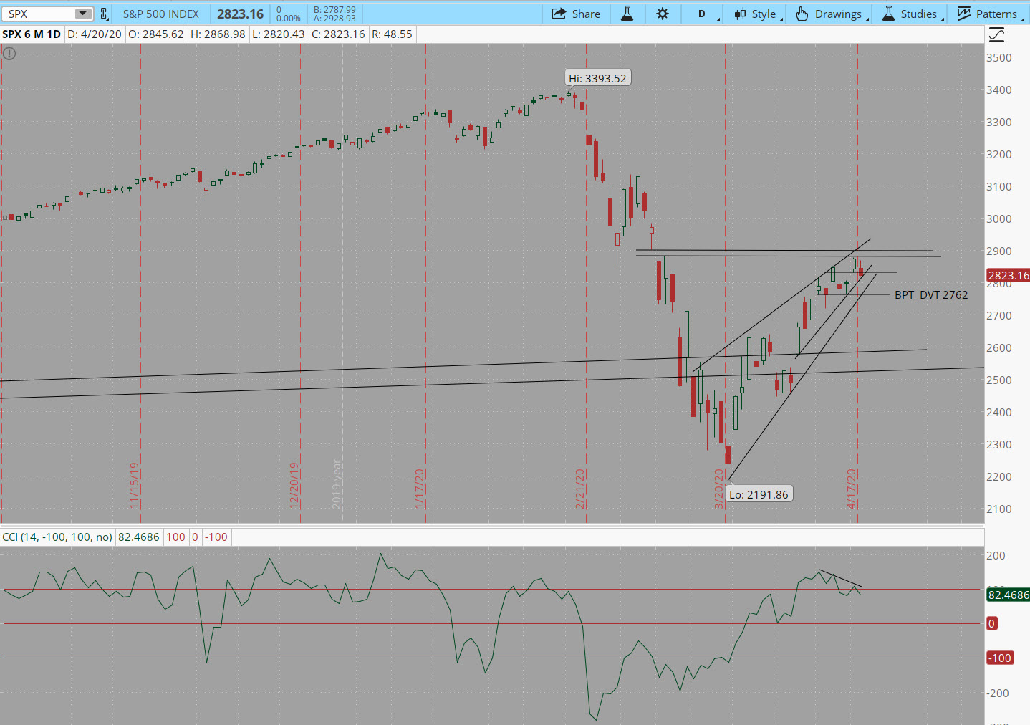Open chart settings gear icon
This screenshot has height=725, width=1030.
[663, 14]
